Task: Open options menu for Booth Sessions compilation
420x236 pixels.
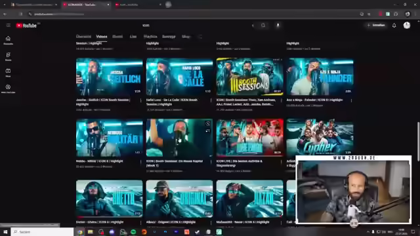Action: click(282, 100)
